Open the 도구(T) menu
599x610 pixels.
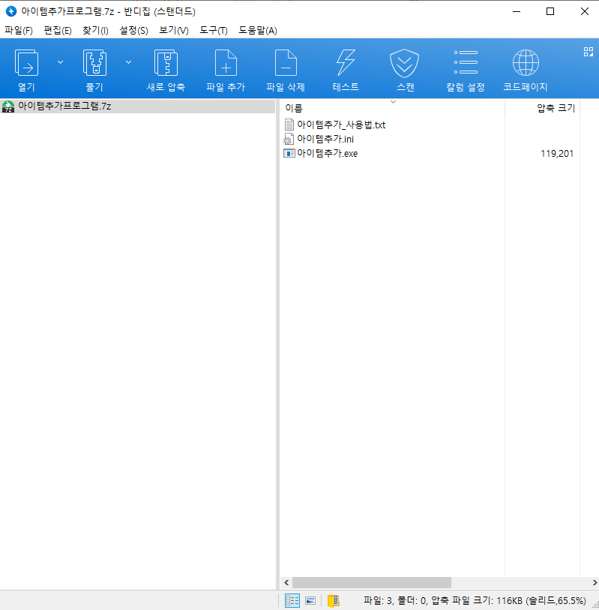(214, 31)
